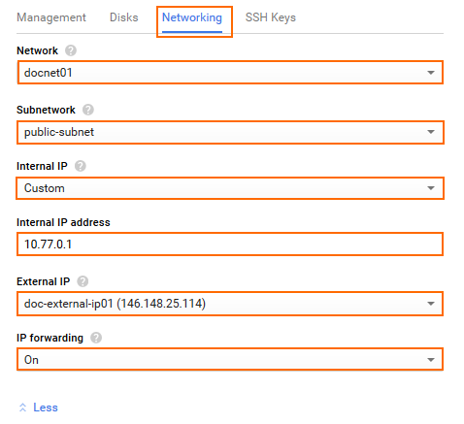Open the Internal IP Custom dropdown
The height and width of the screenshot is (424, 464).
coord(230,188)
